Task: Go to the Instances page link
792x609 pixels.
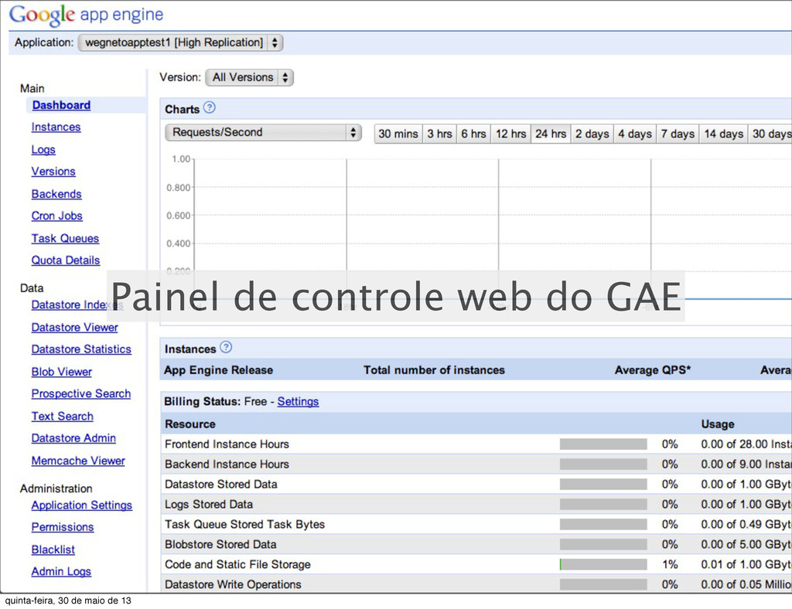Action: coord(56,128)
